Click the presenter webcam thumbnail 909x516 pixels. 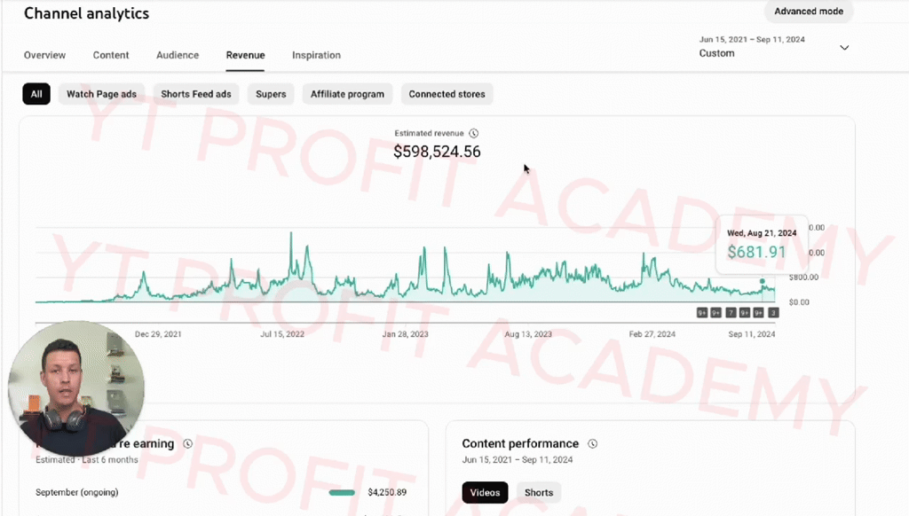tap(76, 389)
